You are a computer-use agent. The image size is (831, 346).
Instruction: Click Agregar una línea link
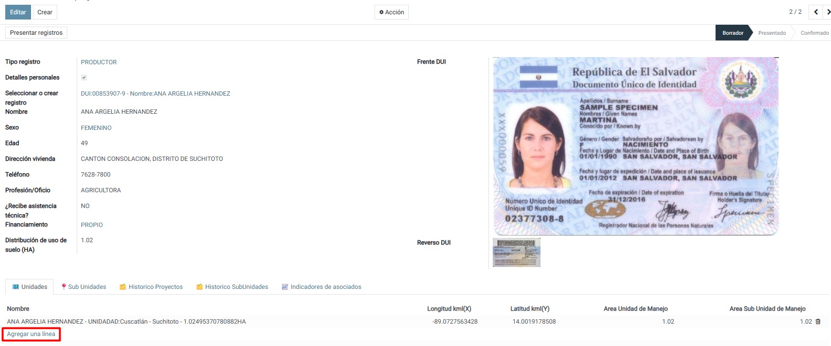[31, 334]
